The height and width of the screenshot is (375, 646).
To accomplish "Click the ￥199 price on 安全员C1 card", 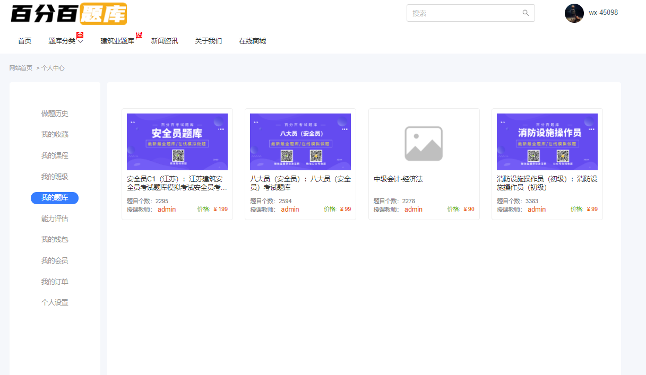I will pyautogui.click(x=220, y=209).
